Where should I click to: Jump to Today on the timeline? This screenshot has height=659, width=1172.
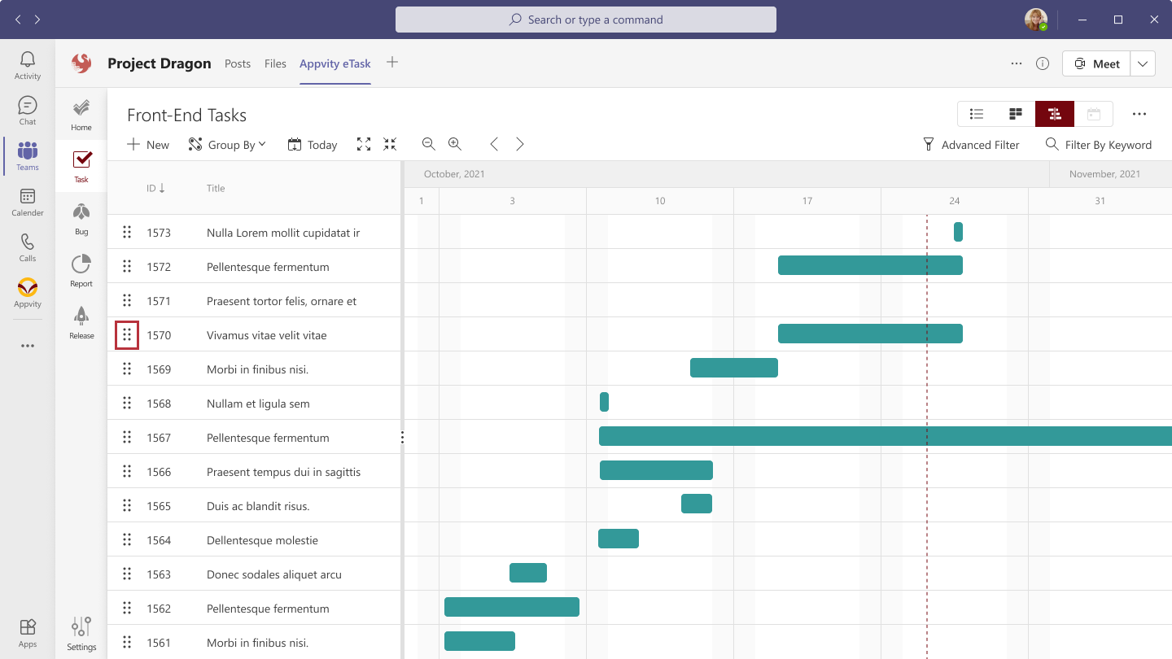(x=312, y=144)
